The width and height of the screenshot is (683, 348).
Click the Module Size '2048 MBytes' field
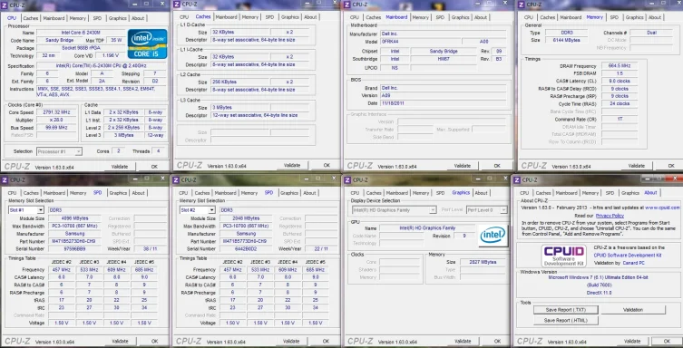coord(246,218)
